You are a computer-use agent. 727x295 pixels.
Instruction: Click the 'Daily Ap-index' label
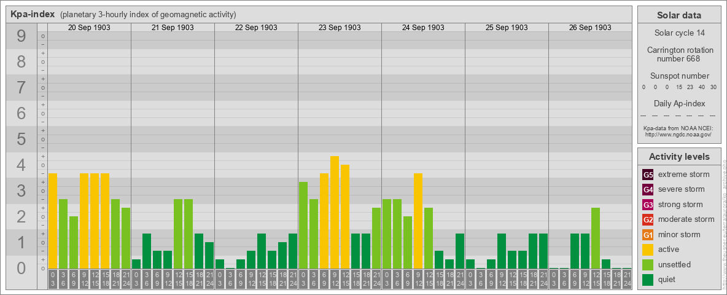(x=679, y=103)
